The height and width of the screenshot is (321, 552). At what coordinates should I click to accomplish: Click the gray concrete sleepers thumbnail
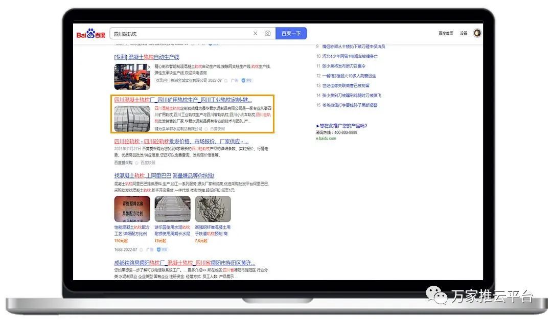coord(132,118)
